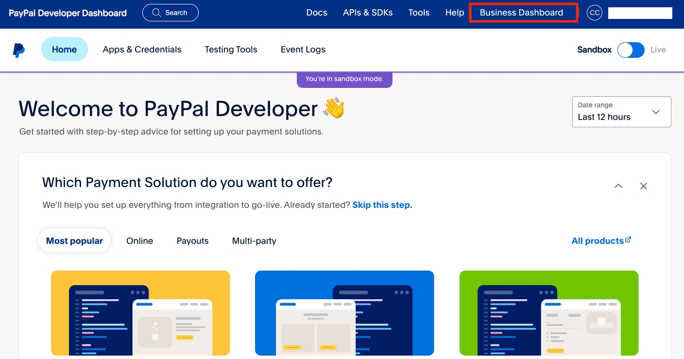
Task: Open the APIs & SDKs menu
Action: click(368, 13)
